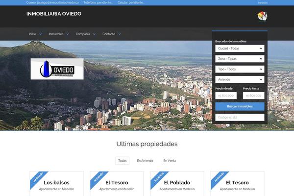Open the Tipo - Todos dropdown
This screenshot has height=196, width=294.
coord(240,69)
